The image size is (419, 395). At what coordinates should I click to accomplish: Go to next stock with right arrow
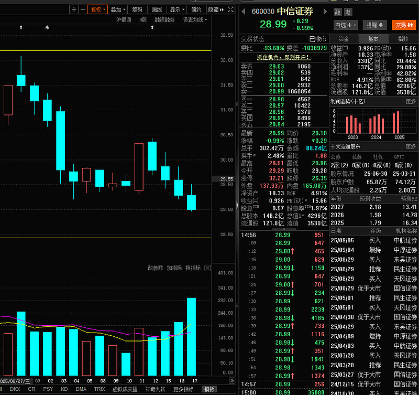[x=325, y=12]
